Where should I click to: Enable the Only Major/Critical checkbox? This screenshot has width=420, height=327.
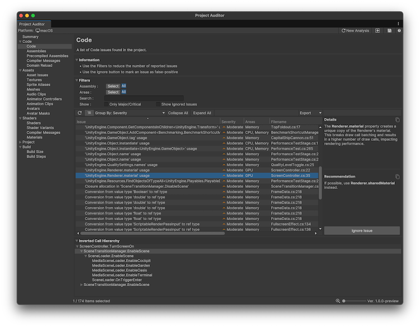point(106,104)
